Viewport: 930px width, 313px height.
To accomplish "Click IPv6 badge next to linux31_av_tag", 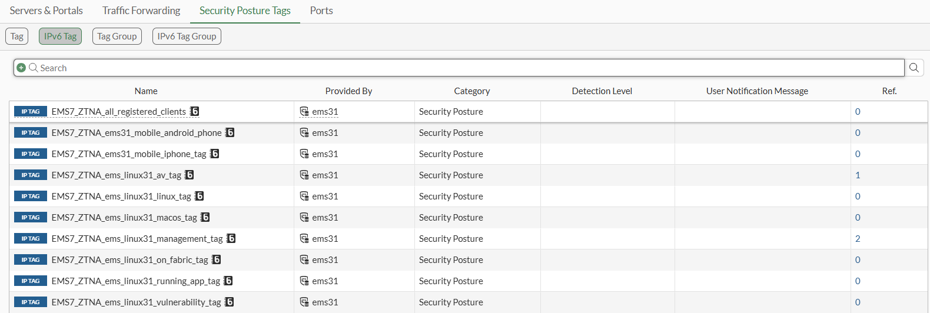I will point(190,175).
